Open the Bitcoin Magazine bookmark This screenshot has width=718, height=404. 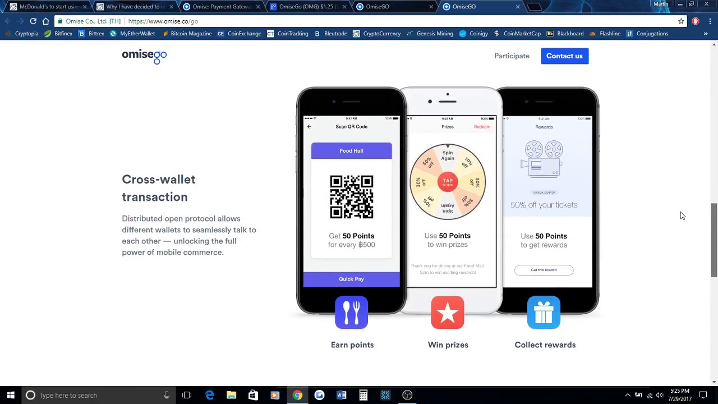tap(186, 34)
